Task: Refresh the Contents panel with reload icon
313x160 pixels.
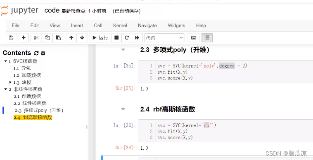Action: pos(36,53)
